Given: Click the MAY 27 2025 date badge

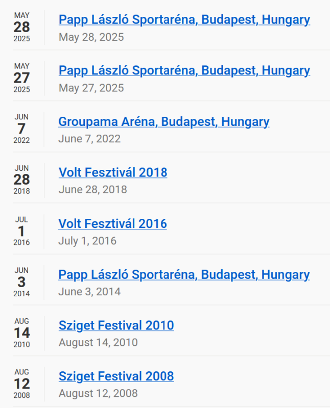Looking at the screenshot, I should [21, 78].
